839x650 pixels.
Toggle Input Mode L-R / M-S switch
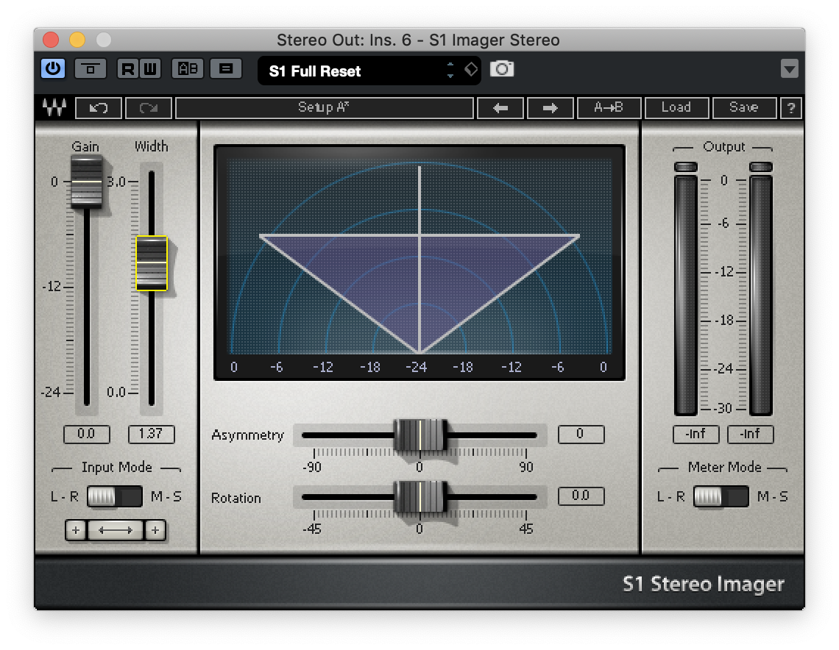(x=115, y=496)
